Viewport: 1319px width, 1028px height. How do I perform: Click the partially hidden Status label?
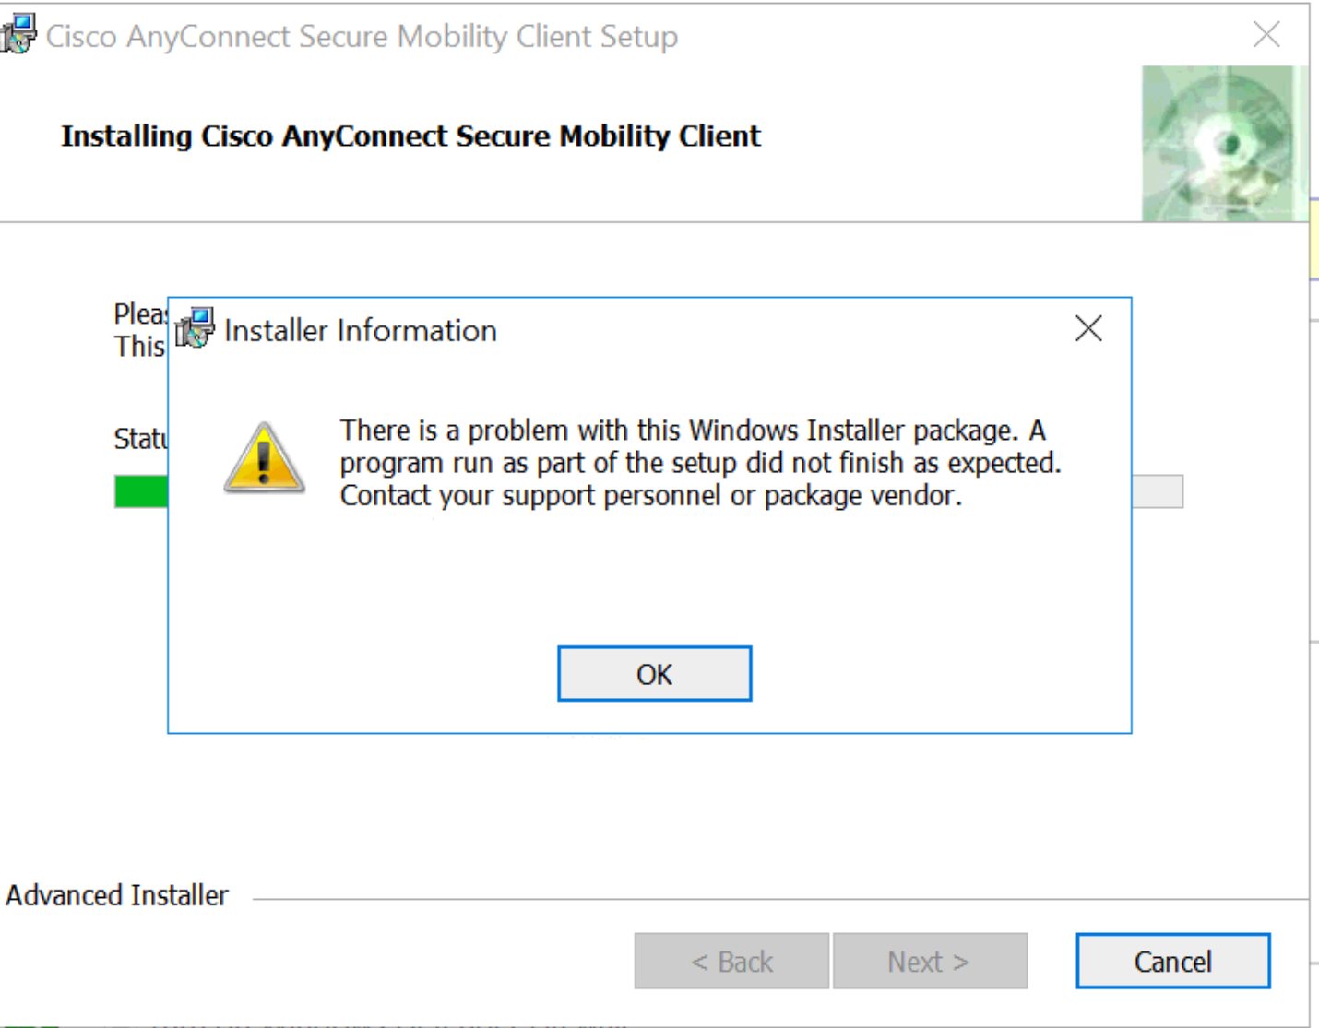(140, 438)
